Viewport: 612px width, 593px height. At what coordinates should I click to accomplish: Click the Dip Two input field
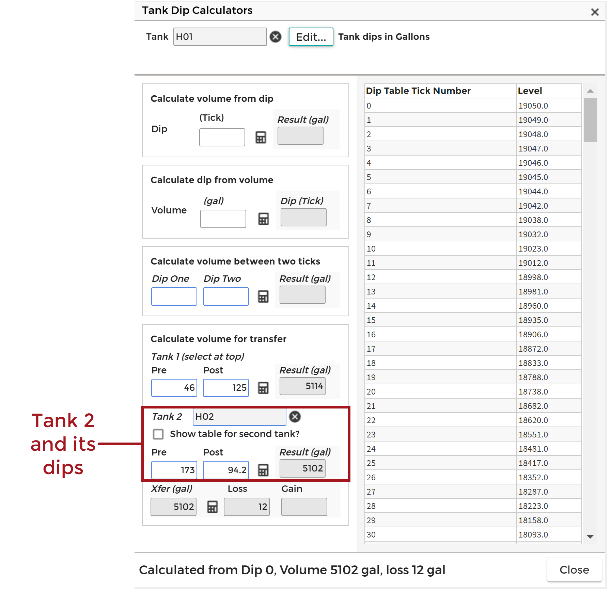pyautogui.click(x=226, y=296)
